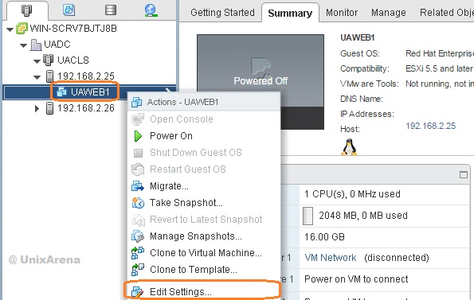Image resolution: width=474 pixels, height=300 pixels.
Task: Click the host icon beside 192.168.2.25
Action: pos(49,76)
